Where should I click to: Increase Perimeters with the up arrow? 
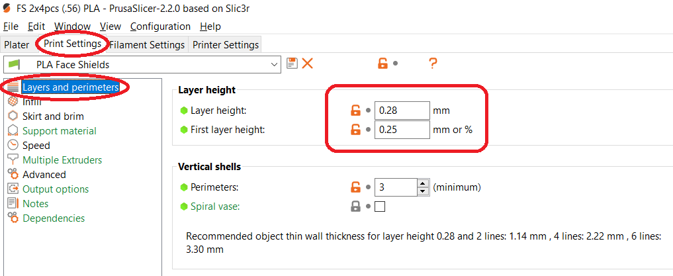click(x=423, y=183)
